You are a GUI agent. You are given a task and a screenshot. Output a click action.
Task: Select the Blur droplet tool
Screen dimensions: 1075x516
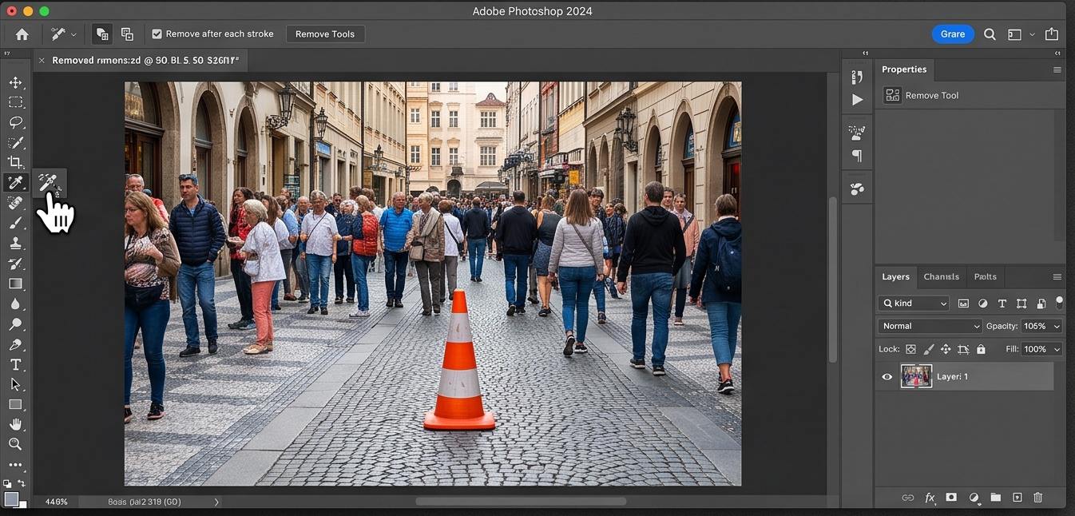click(15, 304)
